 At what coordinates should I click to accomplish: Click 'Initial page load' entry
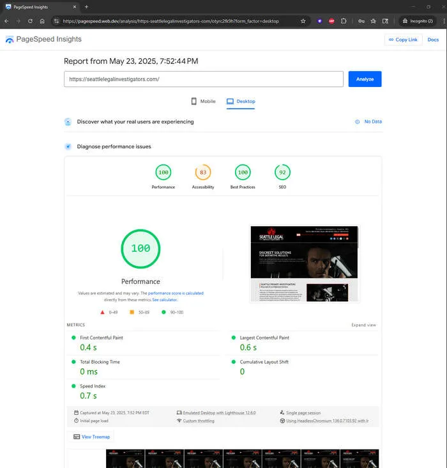pyautogui.click(x=94, y=421)
